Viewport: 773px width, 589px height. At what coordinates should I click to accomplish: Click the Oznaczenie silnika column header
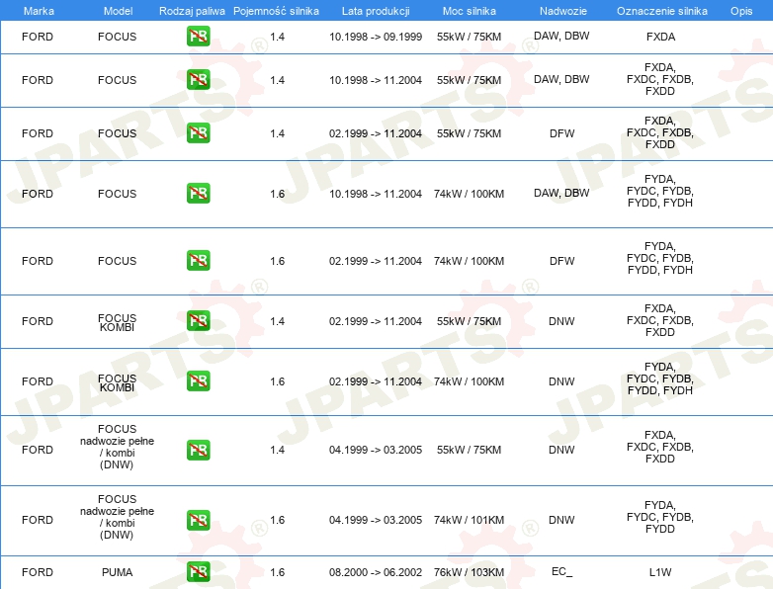[661, 11]
